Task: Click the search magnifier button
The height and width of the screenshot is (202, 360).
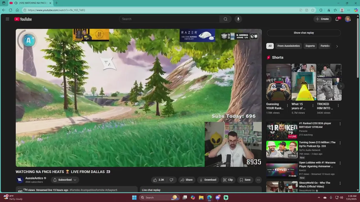Action: [x=225, y=19]
